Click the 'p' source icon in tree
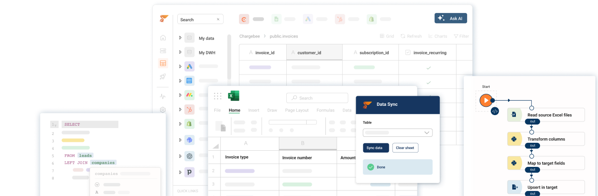Image resolution: width=598 pixels, height=196 pixels. point(189,172)
